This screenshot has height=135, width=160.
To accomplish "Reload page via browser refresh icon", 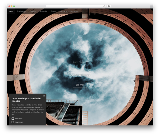I will pos(104,6).
